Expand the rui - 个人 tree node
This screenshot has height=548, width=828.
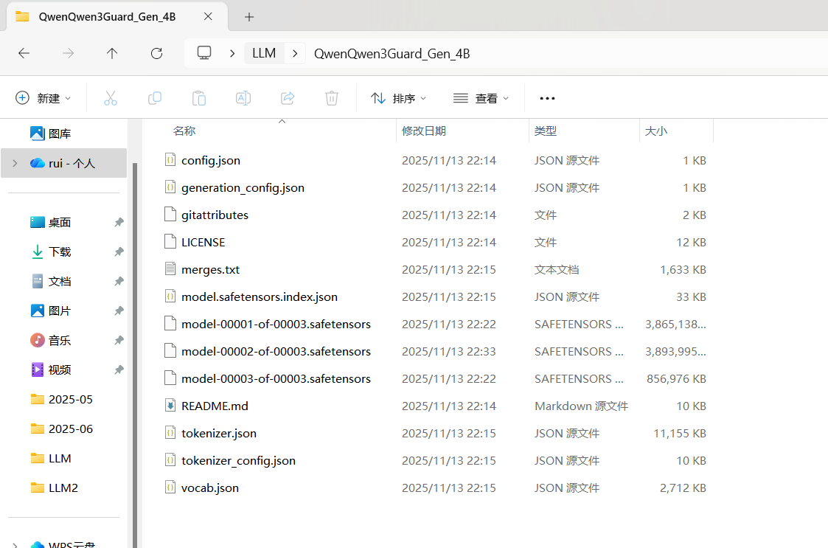(x=15, y=163)
